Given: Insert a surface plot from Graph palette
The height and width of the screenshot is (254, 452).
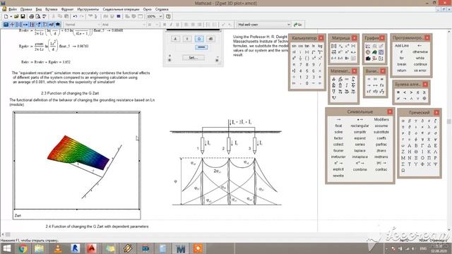Looking at the screenshot, I should 374,52.
